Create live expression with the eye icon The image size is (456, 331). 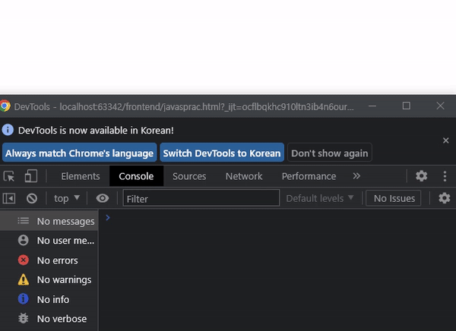pyautogui.click(x=103, y=198)
